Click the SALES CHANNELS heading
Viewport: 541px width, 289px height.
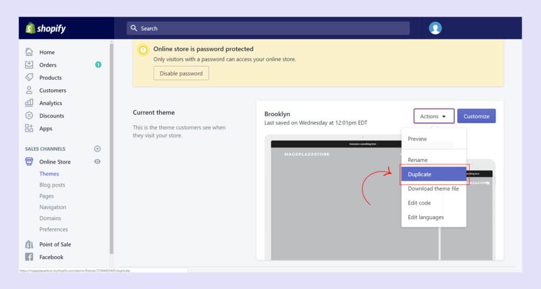[x=45, y=149]
